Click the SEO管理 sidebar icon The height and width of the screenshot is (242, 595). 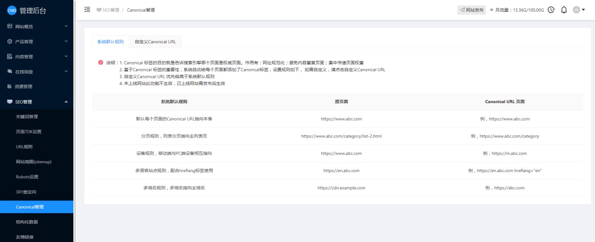(9, 102)
